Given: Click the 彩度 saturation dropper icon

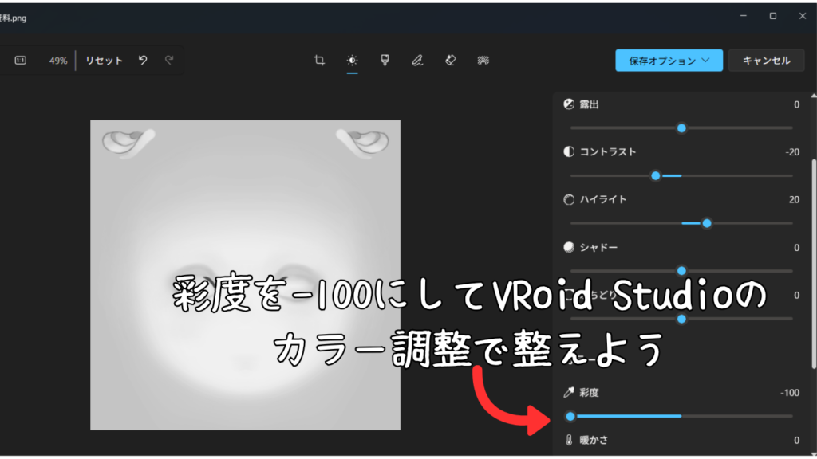Looking at the screenshot, I should click(x=569, y=392).
